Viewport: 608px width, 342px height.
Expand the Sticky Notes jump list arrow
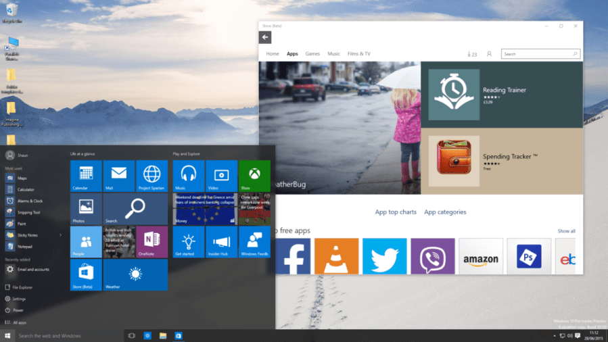click(60, 235)
